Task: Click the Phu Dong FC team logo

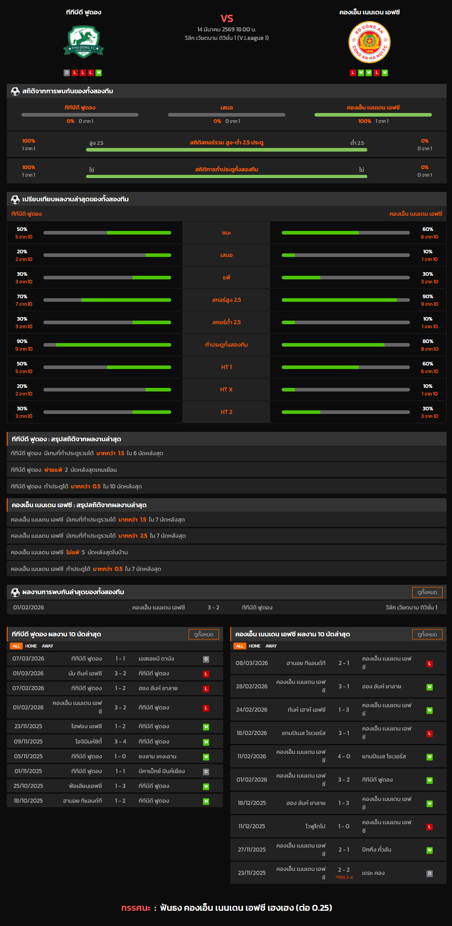Action: click(83, 42)
